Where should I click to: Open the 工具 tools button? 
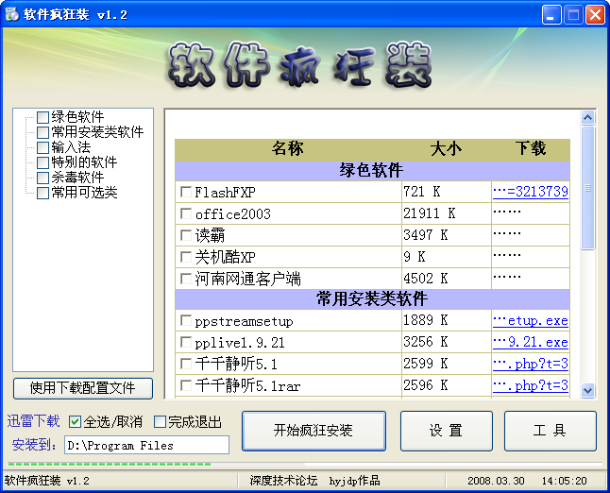tap(551, 431)
